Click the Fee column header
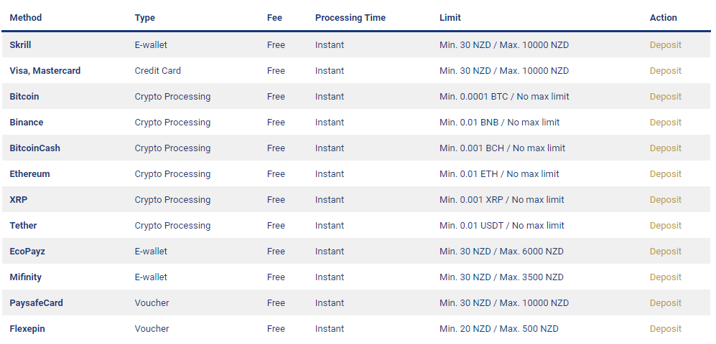 click(x=274, y=18)
